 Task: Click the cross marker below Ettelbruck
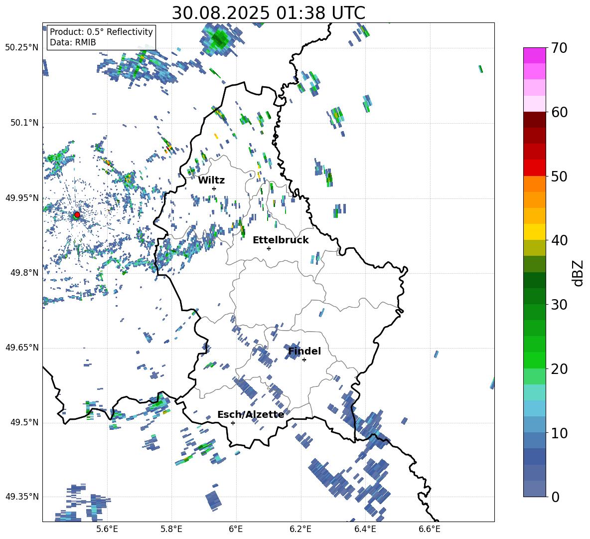pos(269,248)
